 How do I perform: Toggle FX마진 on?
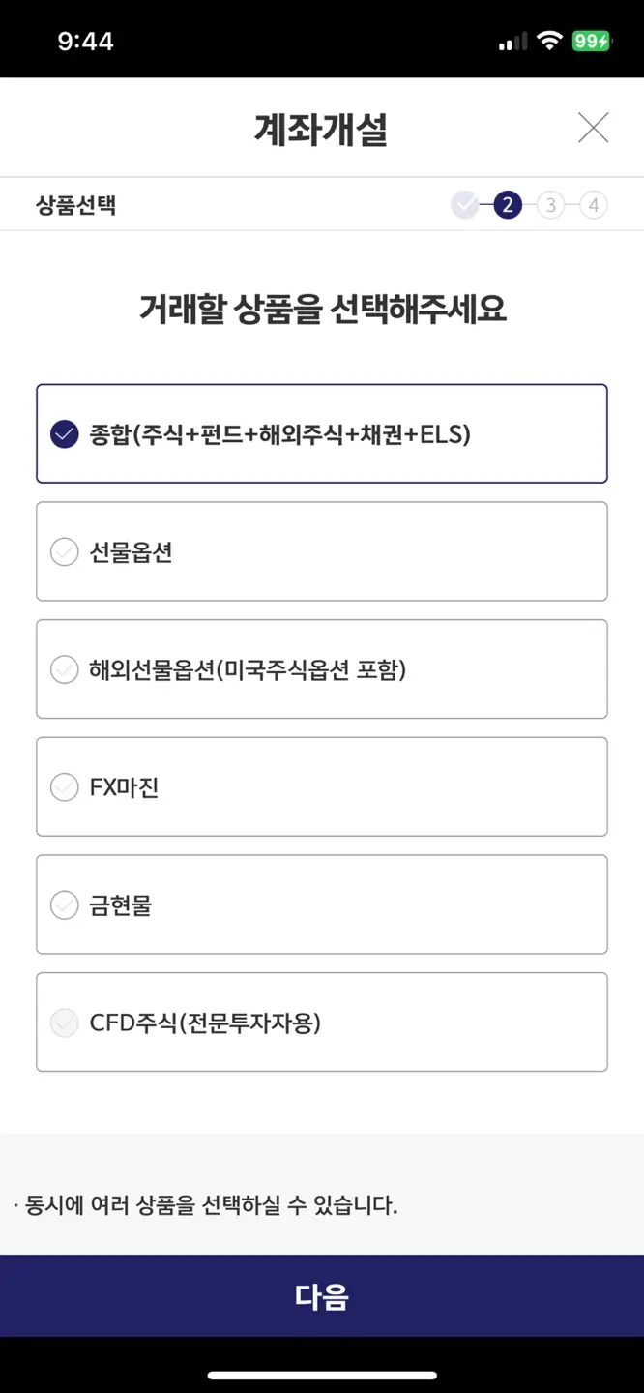coord(321,786)
